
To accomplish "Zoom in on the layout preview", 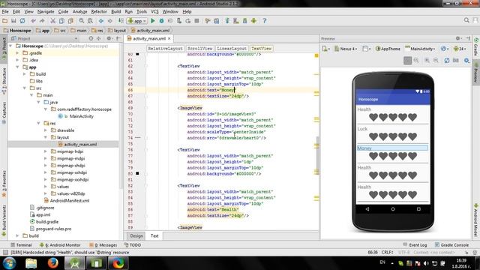I will pos(427,61).
